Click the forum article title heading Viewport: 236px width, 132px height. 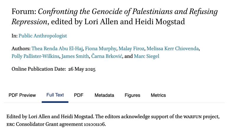pyautogui.click(x=115, y=16)
